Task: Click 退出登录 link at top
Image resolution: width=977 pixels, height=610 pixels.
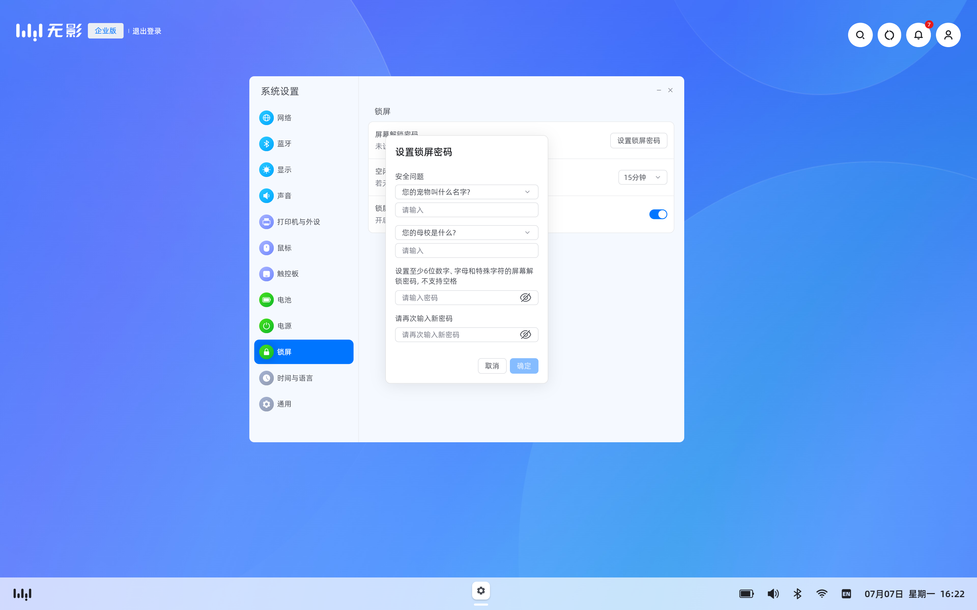Action: coord(147,31)
